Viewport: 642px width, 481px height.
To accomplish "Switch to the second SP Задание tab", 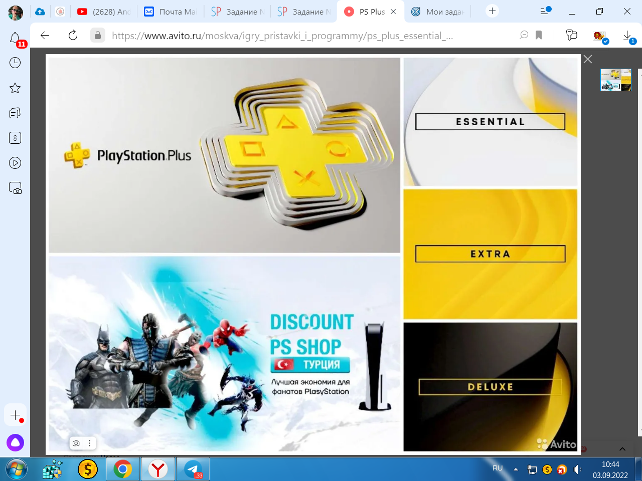I will coord(303,12).
